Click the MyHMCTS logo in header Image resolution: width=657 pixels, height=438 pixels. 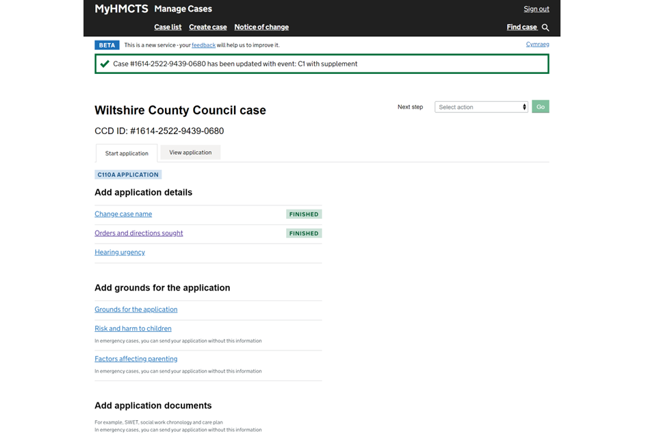121,9
